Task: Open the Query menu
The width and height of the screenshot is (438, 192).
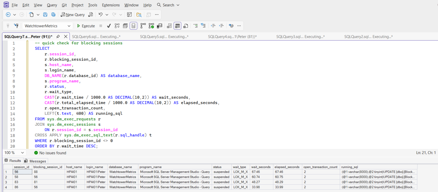Action: tap(52, 5)
